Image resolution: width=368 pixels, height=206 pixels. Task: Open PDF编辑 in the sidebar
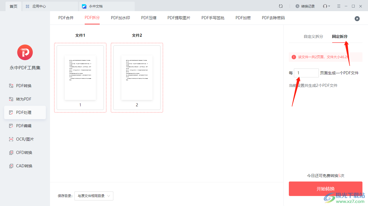[25, 126]
